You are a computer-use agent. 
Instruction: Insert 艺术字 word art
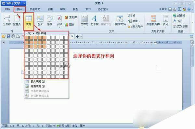coord(95,20)
